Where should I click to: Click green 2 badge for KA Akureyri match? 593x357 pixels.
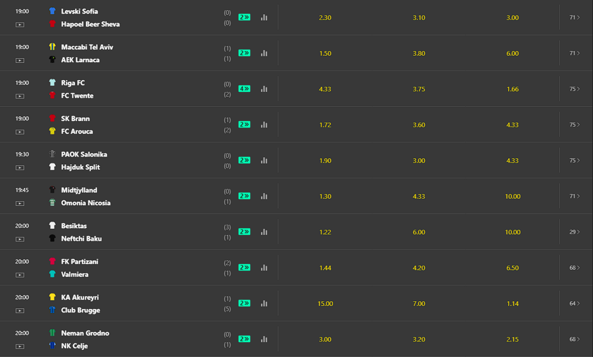pos(244,303)
